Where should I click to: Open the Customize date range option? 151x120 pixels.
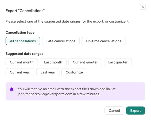pos(74,72)
